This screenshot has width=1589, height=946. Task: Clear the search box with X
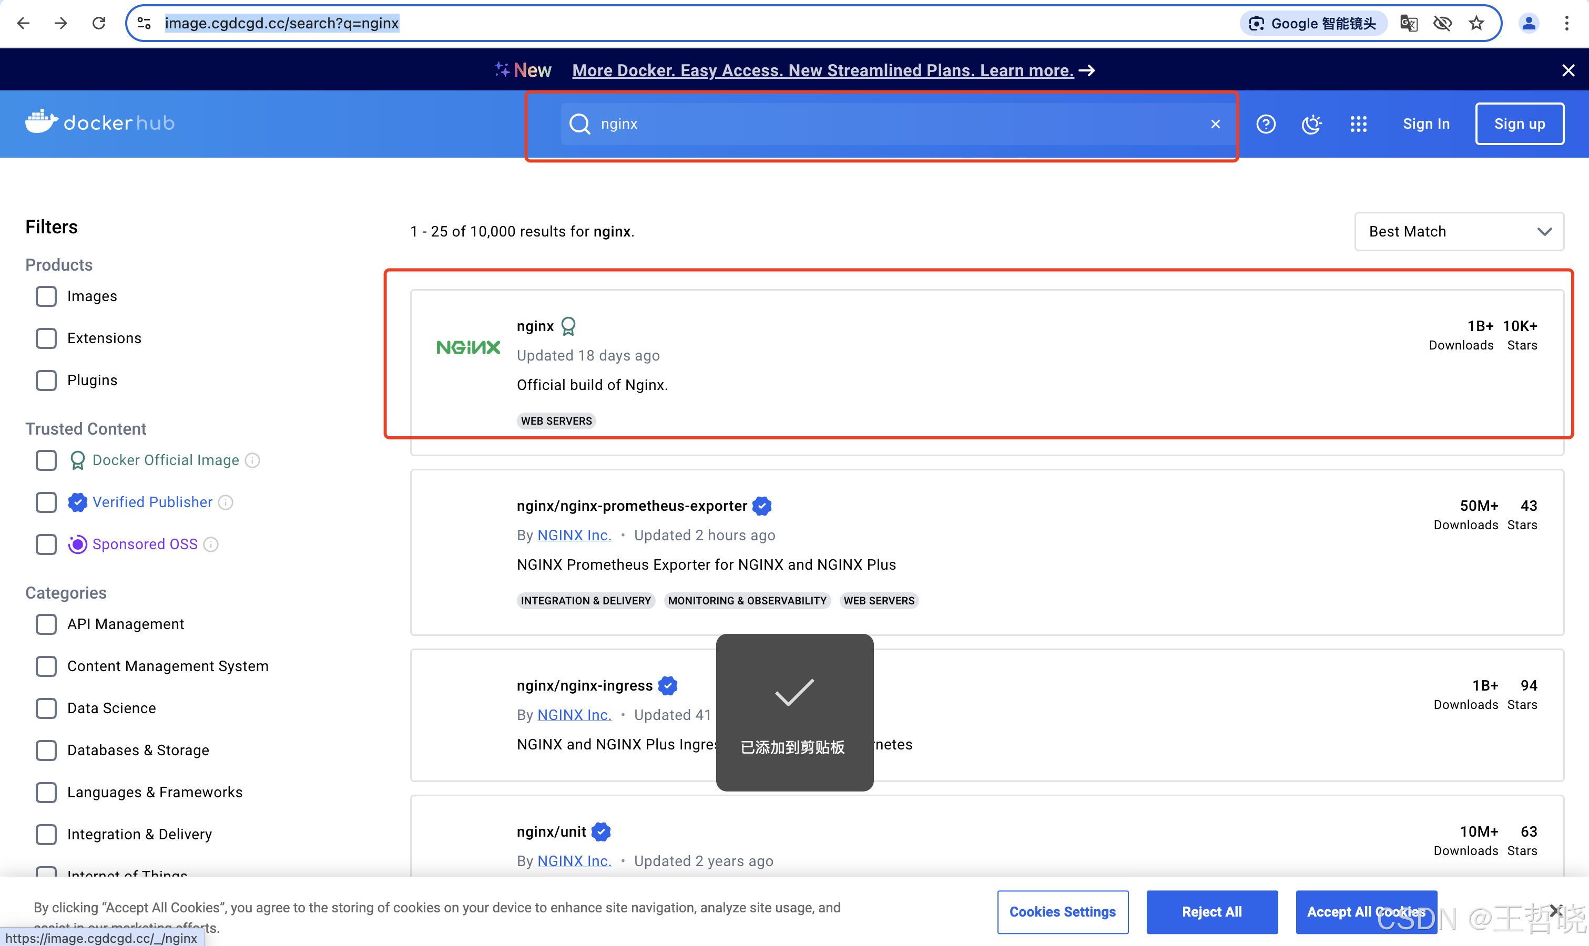1215,124
